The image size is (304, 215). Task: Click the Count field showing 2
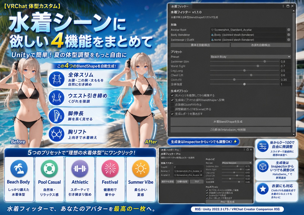coord(189,167)
